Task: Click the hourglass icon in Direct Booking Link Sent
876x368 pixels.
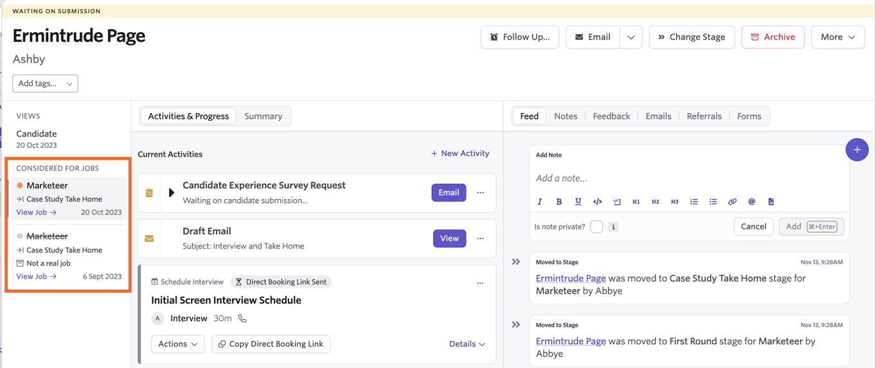Action: 238,282
